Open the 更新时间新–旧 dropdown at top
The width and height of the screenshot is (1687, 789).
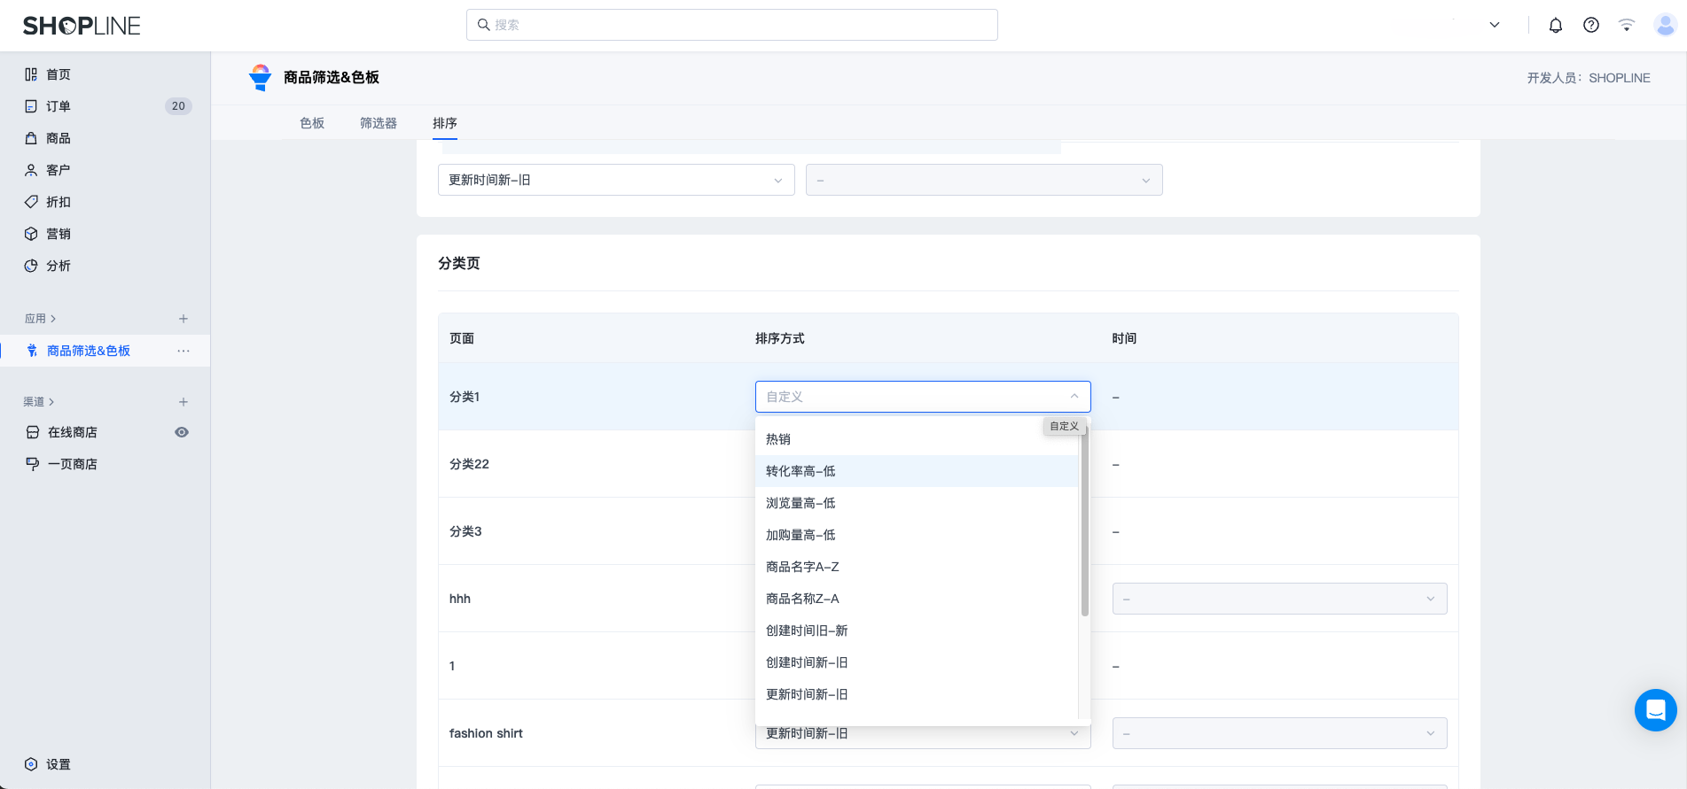[x=615, y=180]
